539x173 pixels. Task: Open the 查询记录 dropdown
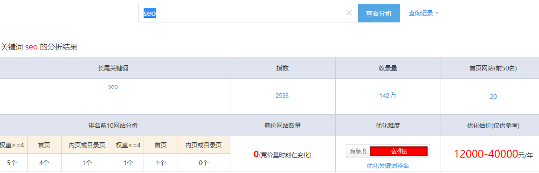click(x=423, y=14)
